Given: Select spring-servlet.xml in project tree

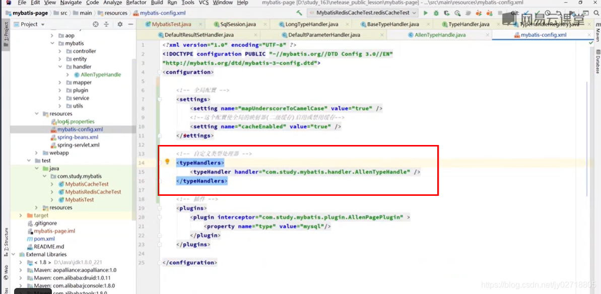Looking at the screenshot, I should click(x=78, y=145).
